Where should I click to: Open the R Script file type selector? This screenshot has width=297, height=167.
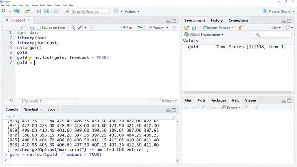(x=169, y=101)
